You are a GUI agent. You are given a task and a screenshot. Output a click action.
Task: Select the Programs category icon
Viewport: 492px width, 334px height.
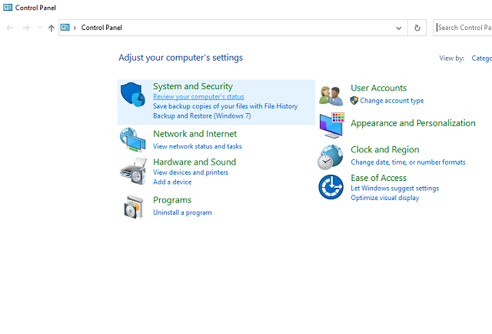133,206
